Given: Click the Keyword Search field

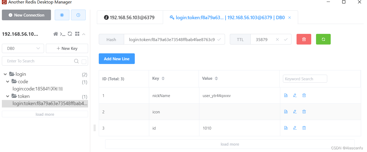Looking at the screenshot, I should click(x=305, y=79).
